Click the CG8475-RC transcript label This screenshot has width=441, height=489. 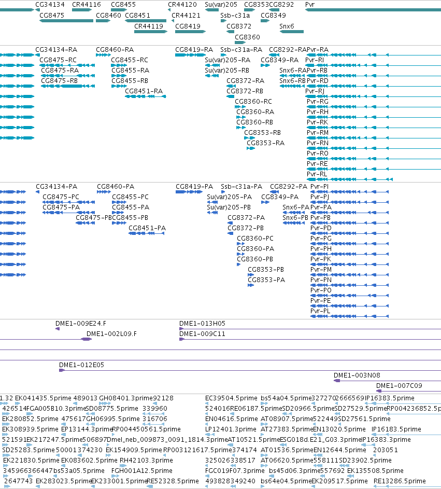click(58, 60)
